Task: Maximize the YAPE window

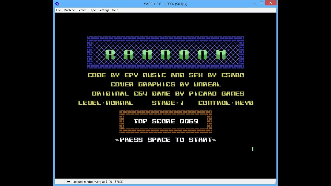Action: tap(261, 3)
